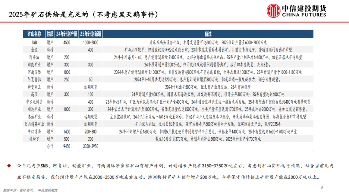
Task: Click SMB's 4500 planned output value
Action: point(67,43)
